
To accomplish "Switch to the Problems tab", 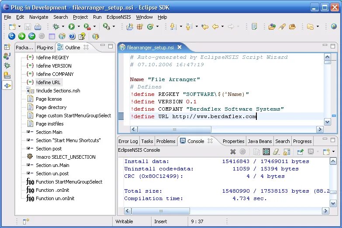I will point(166,141).
